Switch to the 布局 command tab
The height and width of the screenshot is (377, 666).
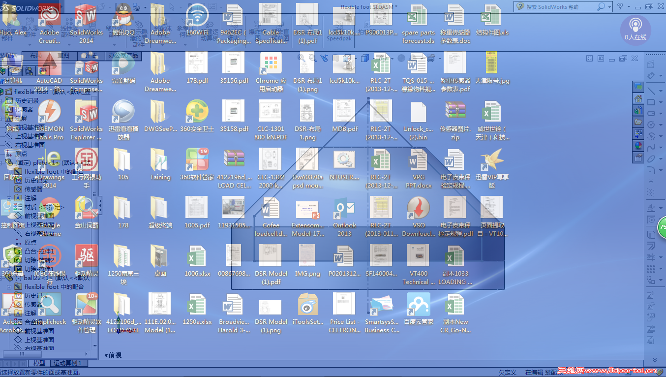point(35,56)
